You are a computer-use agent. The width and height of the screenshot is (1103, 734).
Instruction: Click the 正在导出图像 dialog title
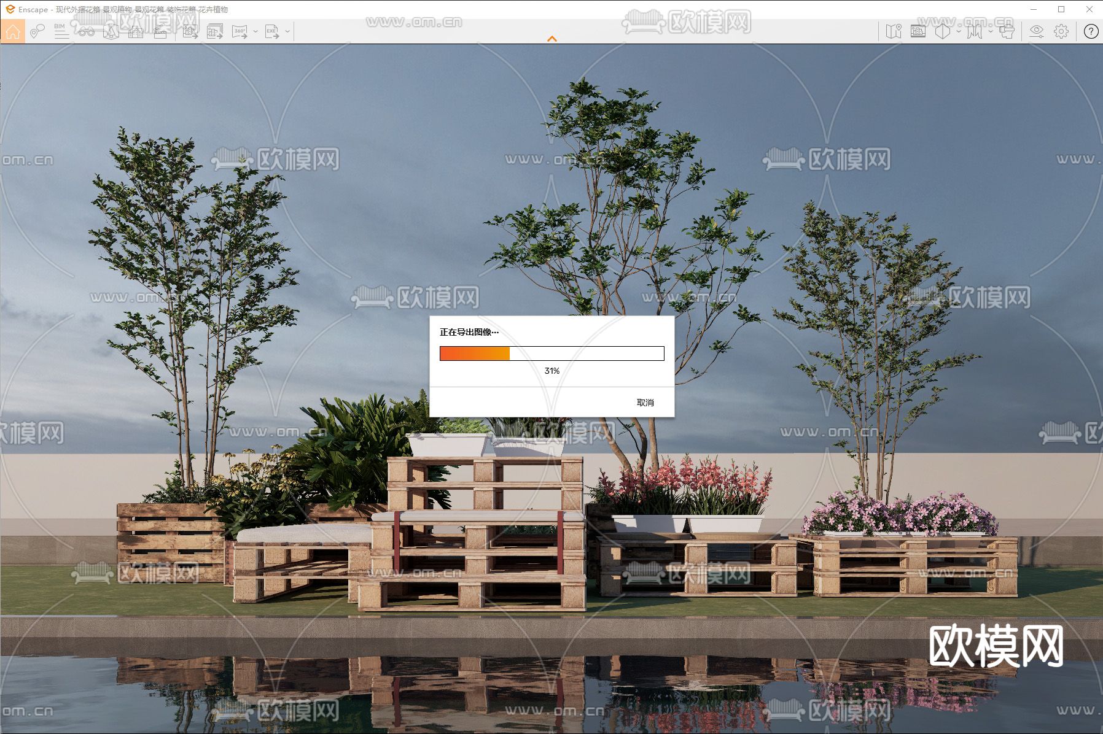click(x=469, y=332)
